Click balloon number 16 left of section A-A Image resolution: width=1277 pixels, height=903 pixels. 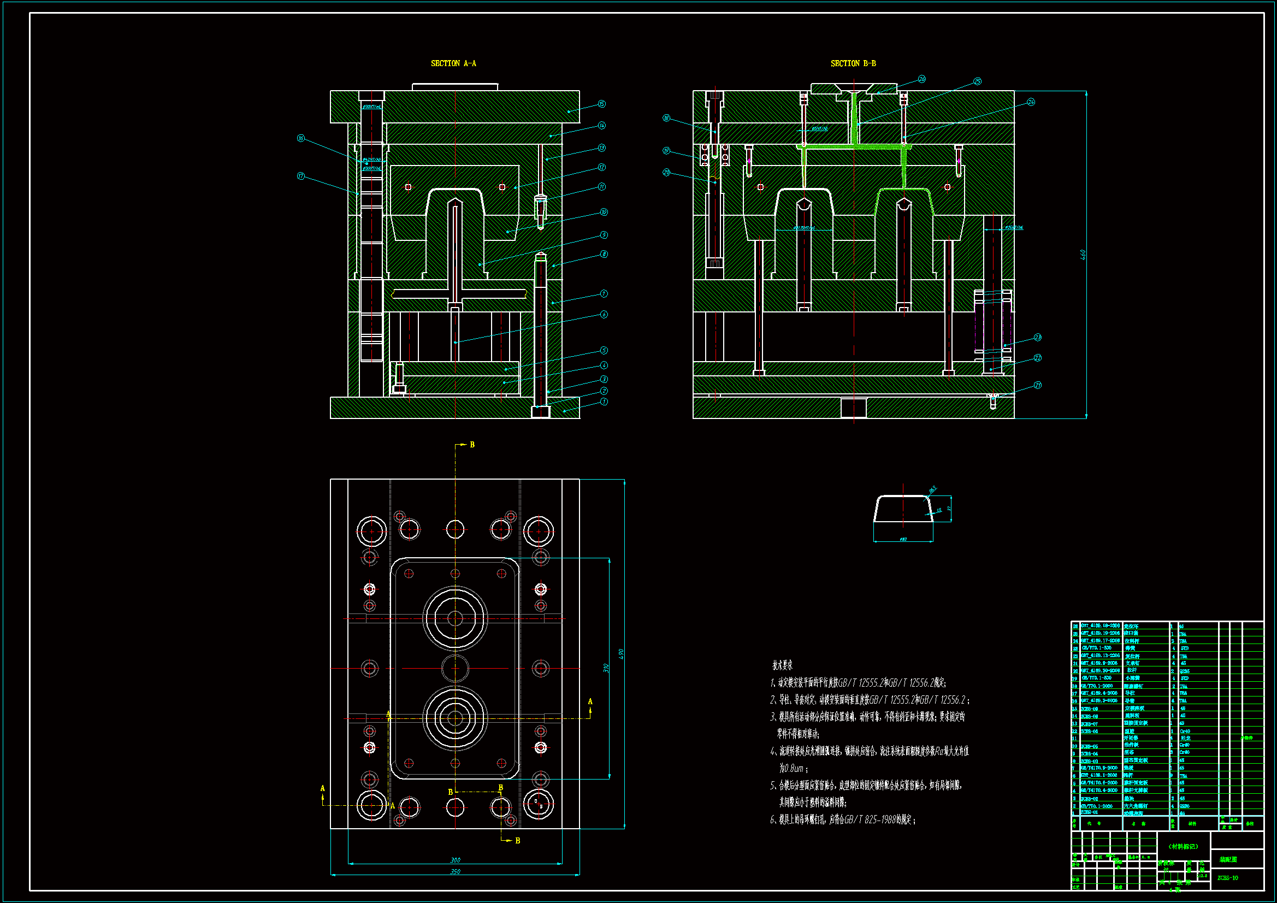click(x=301, y=138)
